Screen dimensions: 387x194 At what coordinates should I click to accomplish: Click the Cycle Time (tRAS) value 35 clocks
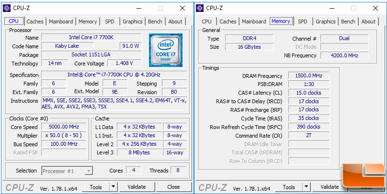click(x=308, y=118)
